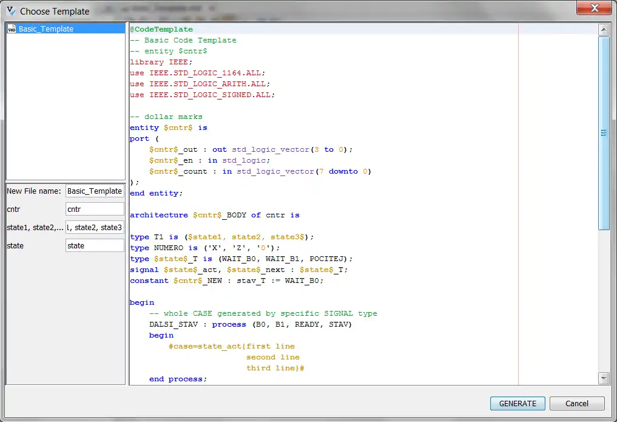Viewport: 617px width, 422px height.
Task: Select Basic_Template in the template list
Action: coord(46,29)
